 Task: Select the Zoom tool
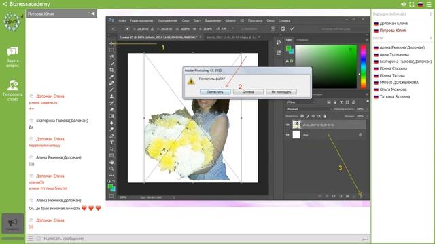[111, 169]
